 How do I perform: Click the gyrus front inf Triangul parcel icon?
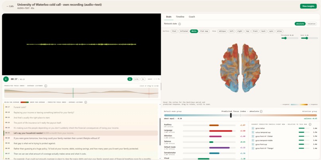[x=253, y=148]
